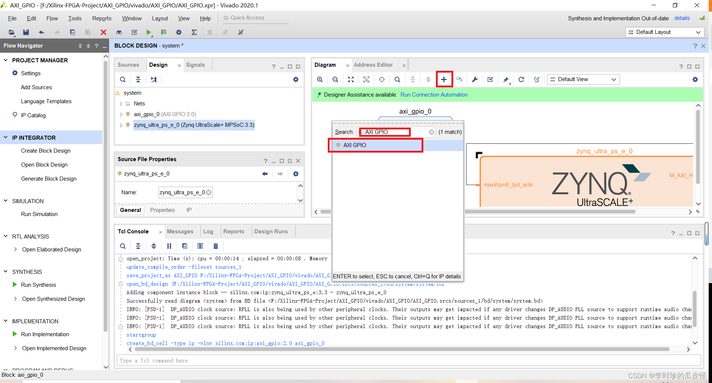Go back arrow in Source File Properties

[265, 174]
